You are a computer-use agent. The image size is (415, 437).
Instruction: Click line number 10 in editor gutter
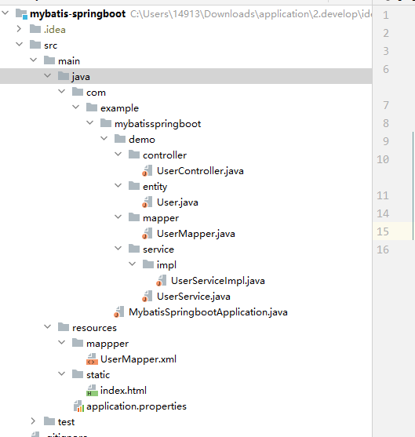[x=383, y=159]
